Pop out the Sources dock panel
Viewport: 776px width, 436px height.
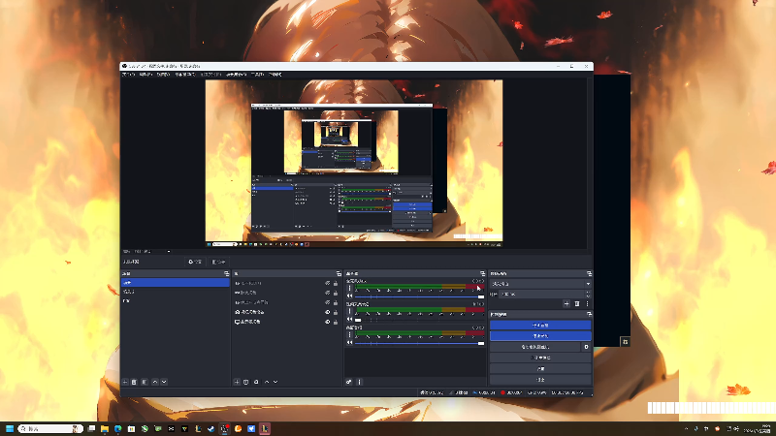pyautogui.click(x=339, y=274)
